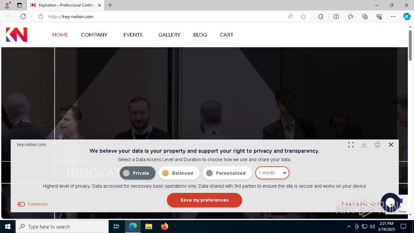This screenshot has height=233, width=414.
Task: Open the volume control
Action: 372,227
